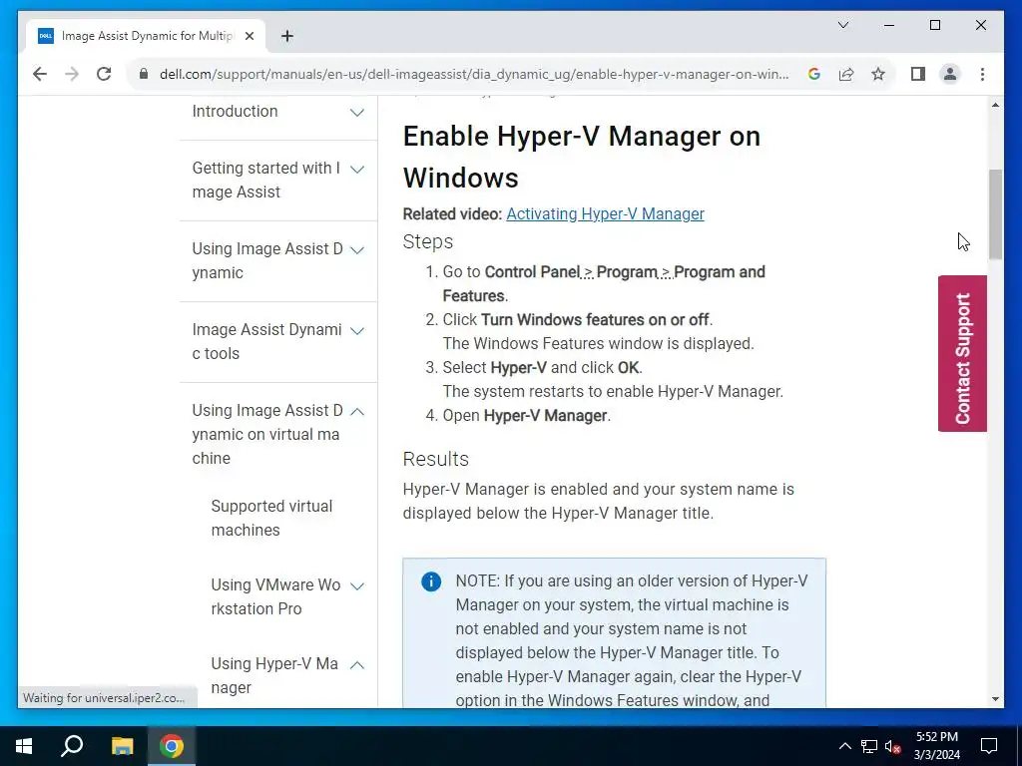Image resolution: width=1022 pixels, height=766 pixels.
Task: Click the page scrollbar thumb
Action: [995, 214]
